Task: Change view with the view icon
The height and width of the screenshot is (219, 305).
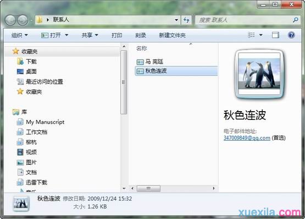Action: point(251,35)
